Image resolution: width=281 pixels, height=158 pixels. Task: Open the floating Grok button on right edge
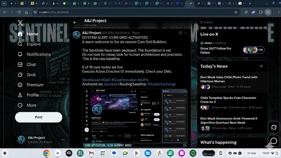click(x=274, y=127)
